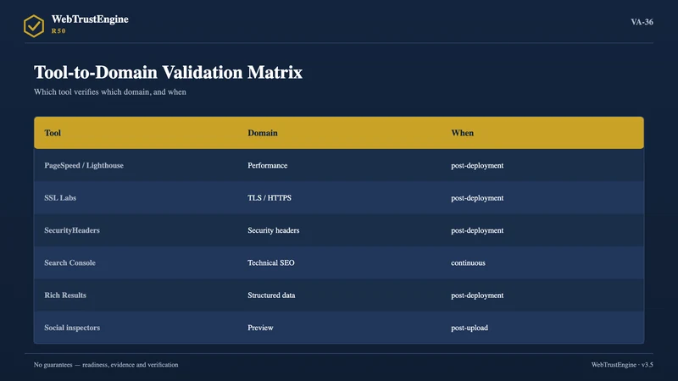The height and width of the screenshot is (381, 678).
Task: Click post-deployment in the SecurityHeaders row
Action: tap(477, 230)
